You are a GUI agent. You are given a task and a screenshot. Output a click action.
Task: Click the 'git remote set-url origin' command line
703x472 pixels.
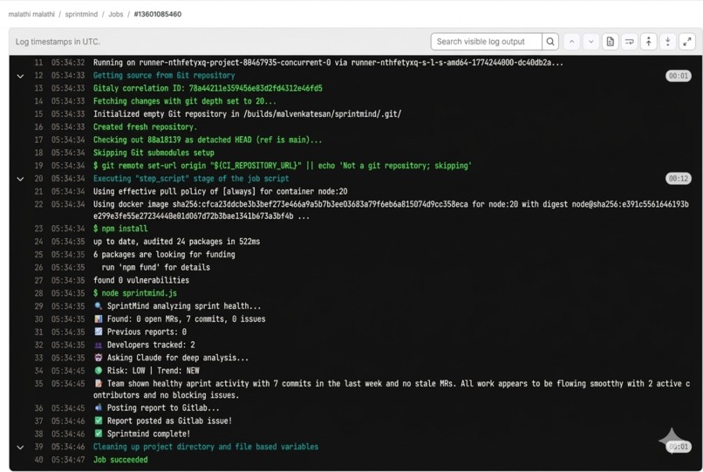283,166
